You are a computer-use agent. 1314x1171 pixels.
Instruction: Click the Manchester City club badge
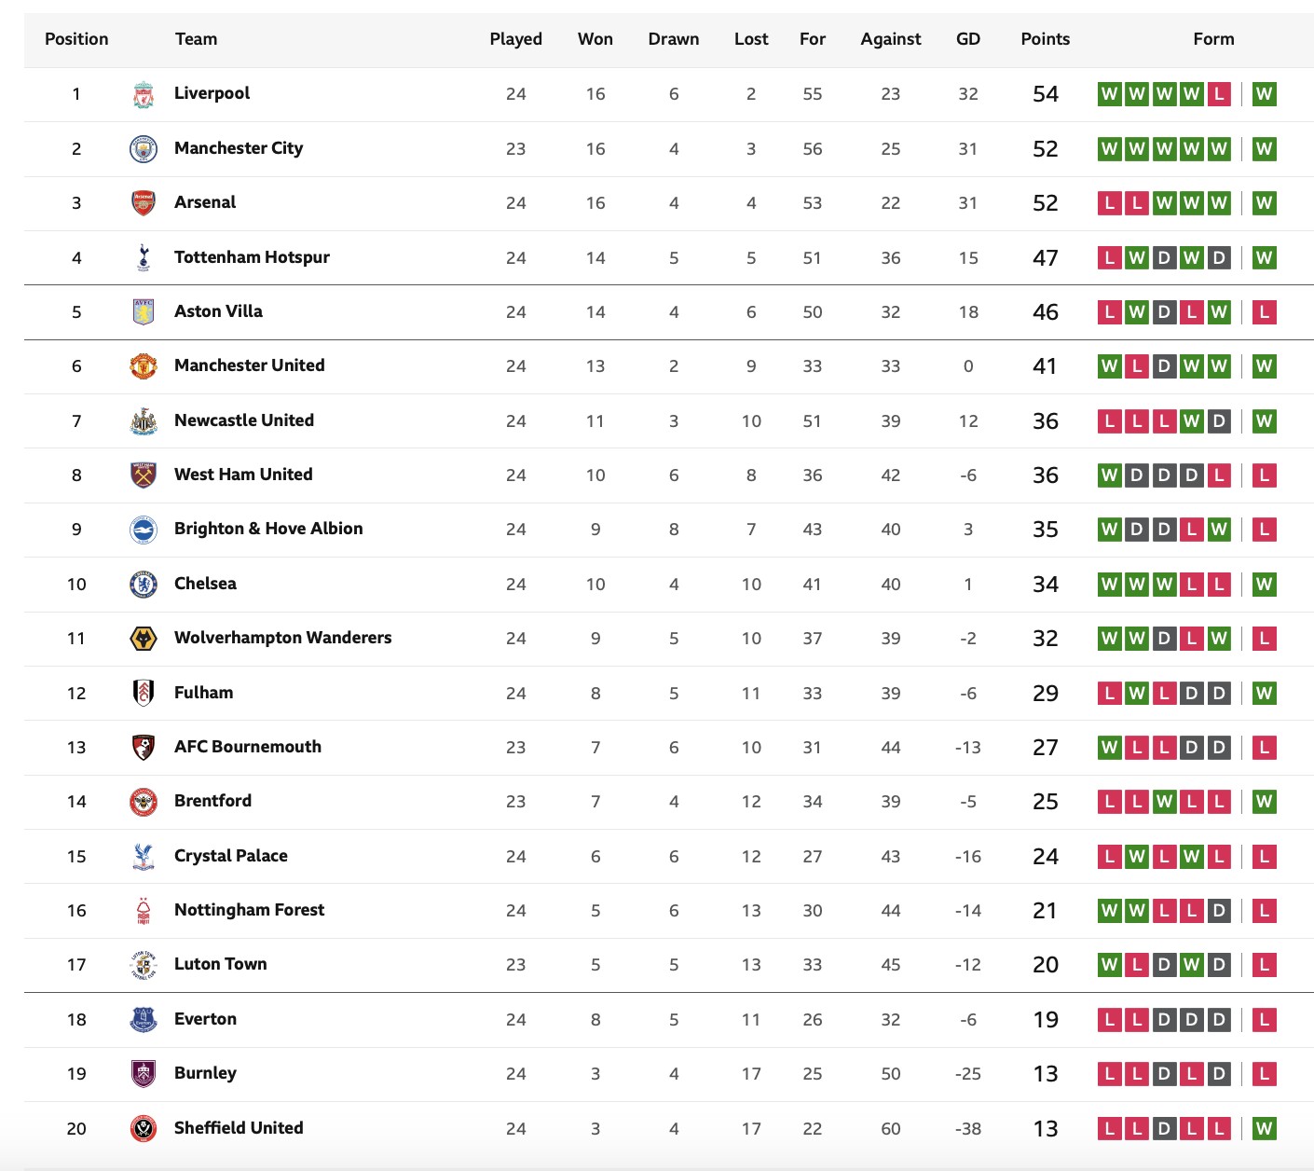143,149
